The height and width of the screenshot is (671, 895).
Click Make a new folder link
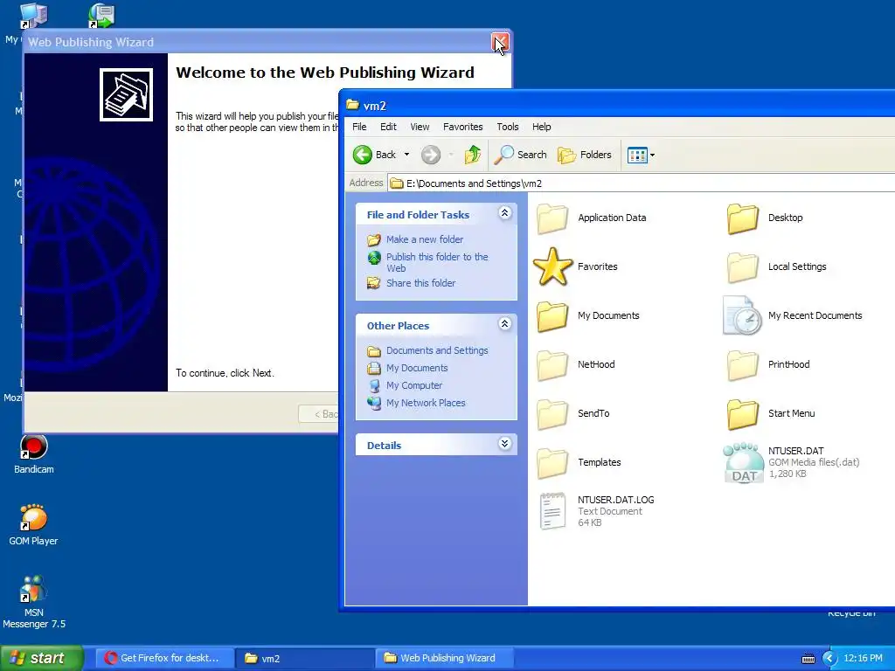(x=425, y=239)
